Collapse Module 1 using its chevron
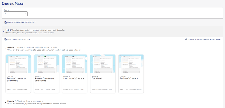This screenshot has height=108, width=225. pyautogui.click(x=5, y=49)
